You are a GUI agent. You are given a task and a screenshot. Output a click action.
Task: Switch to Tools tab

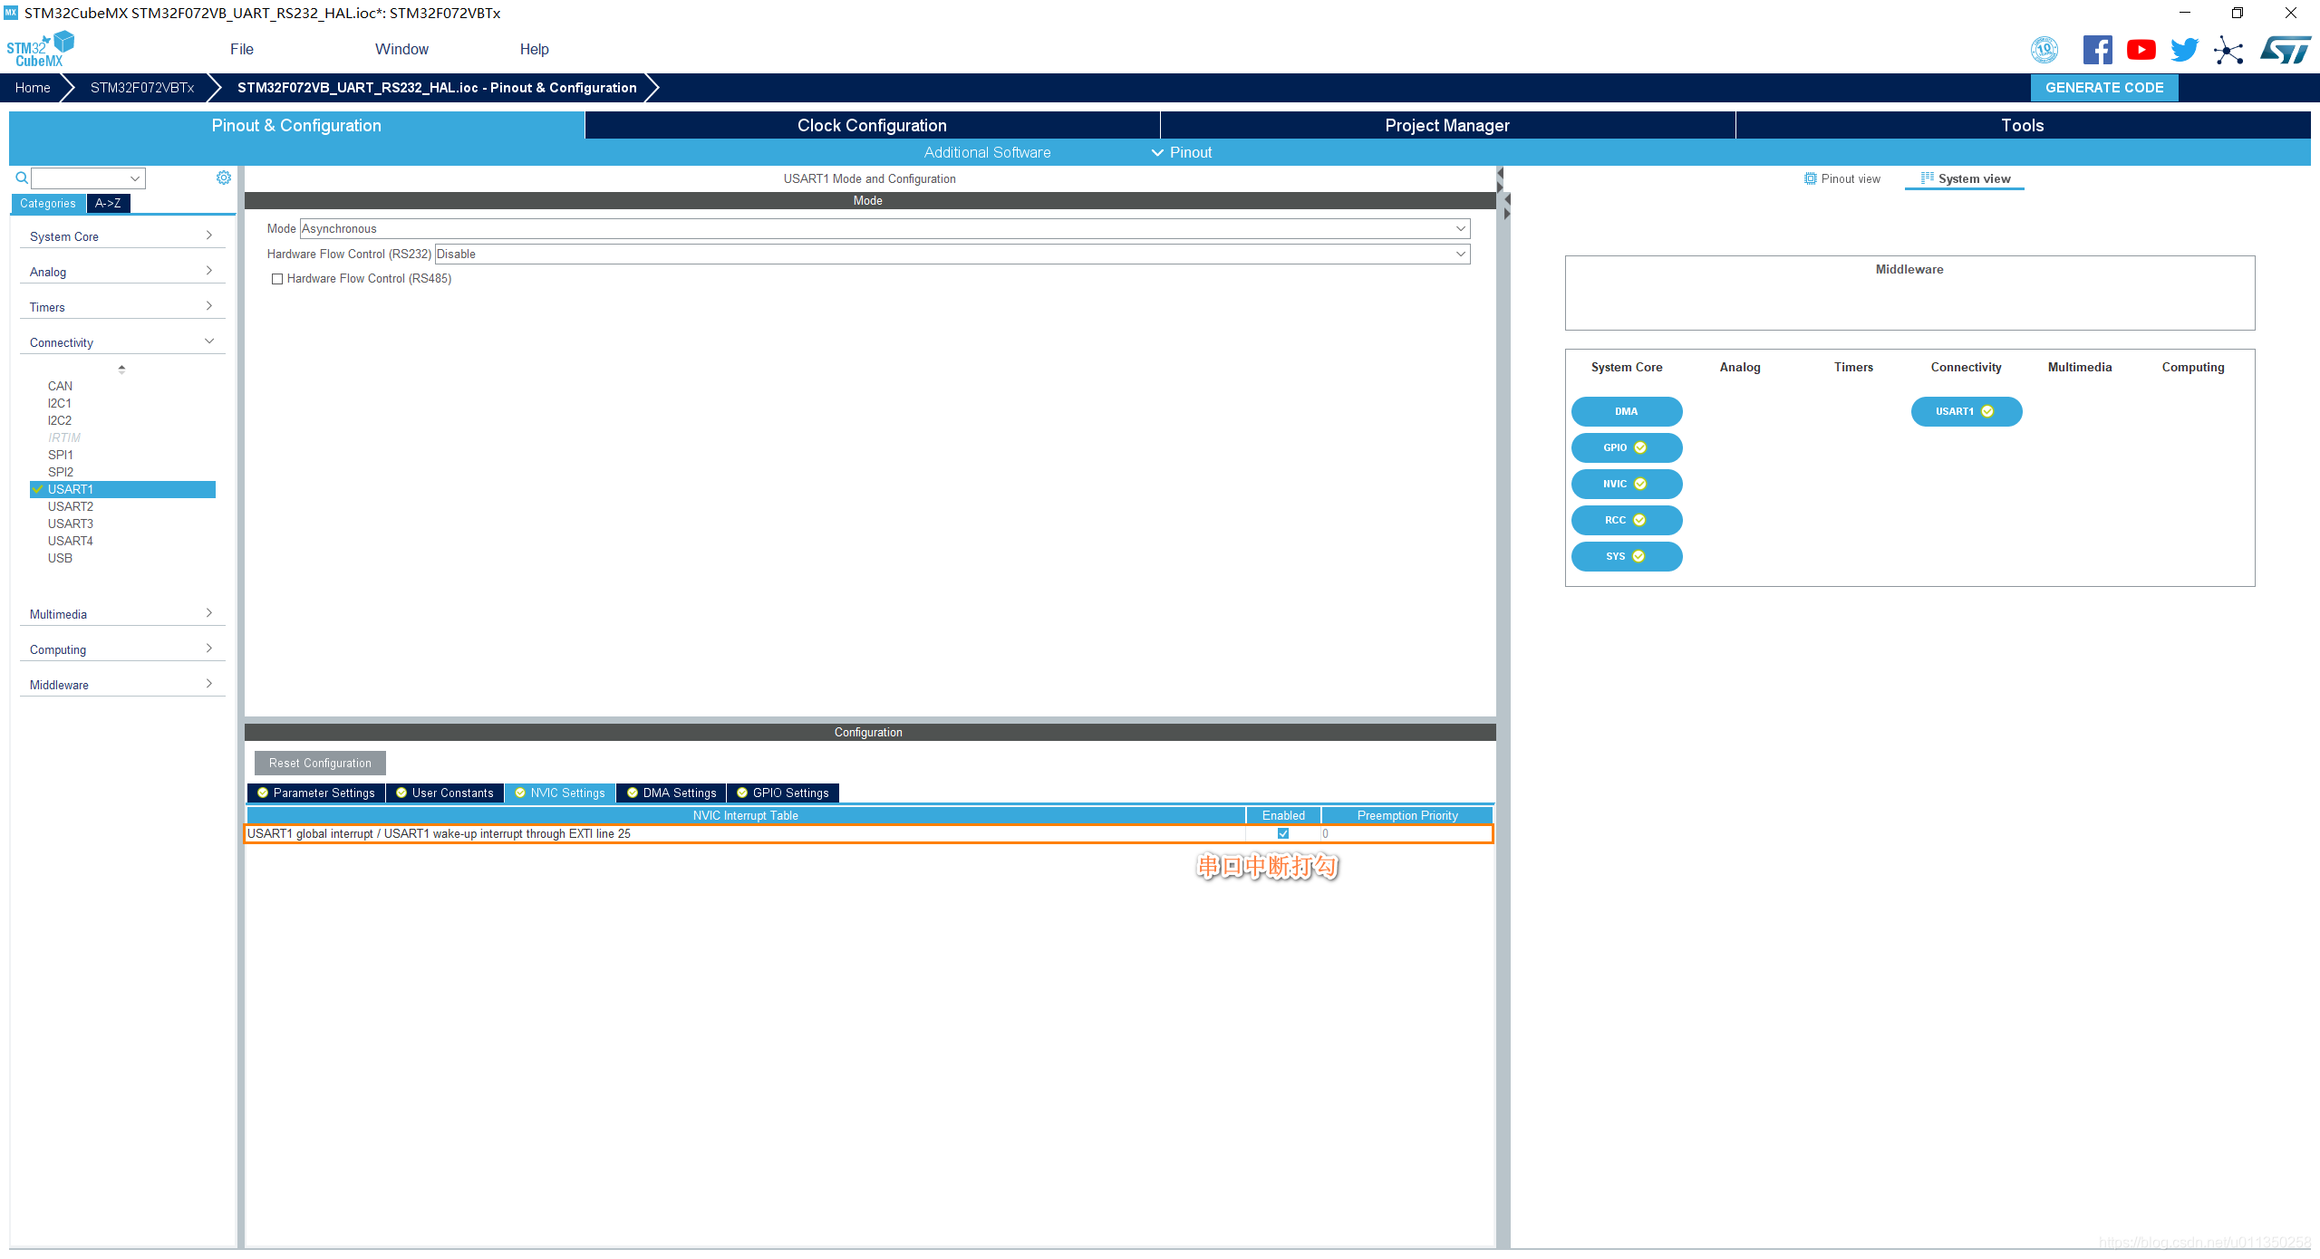[x=2023, y=125]
